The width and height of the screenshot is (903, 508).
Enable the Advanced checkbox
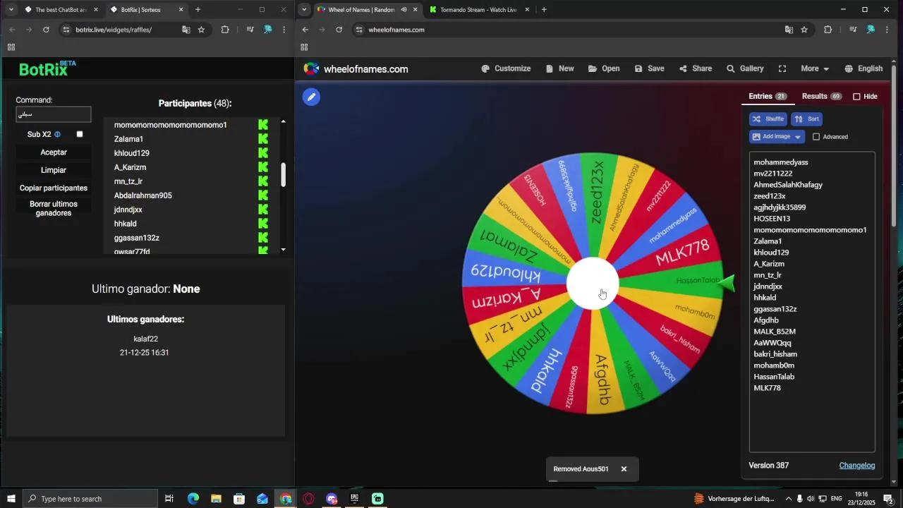tap(816, 137)
